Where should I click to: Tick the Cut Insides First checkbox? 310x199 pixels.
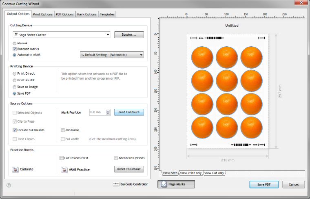pos(61,158)
